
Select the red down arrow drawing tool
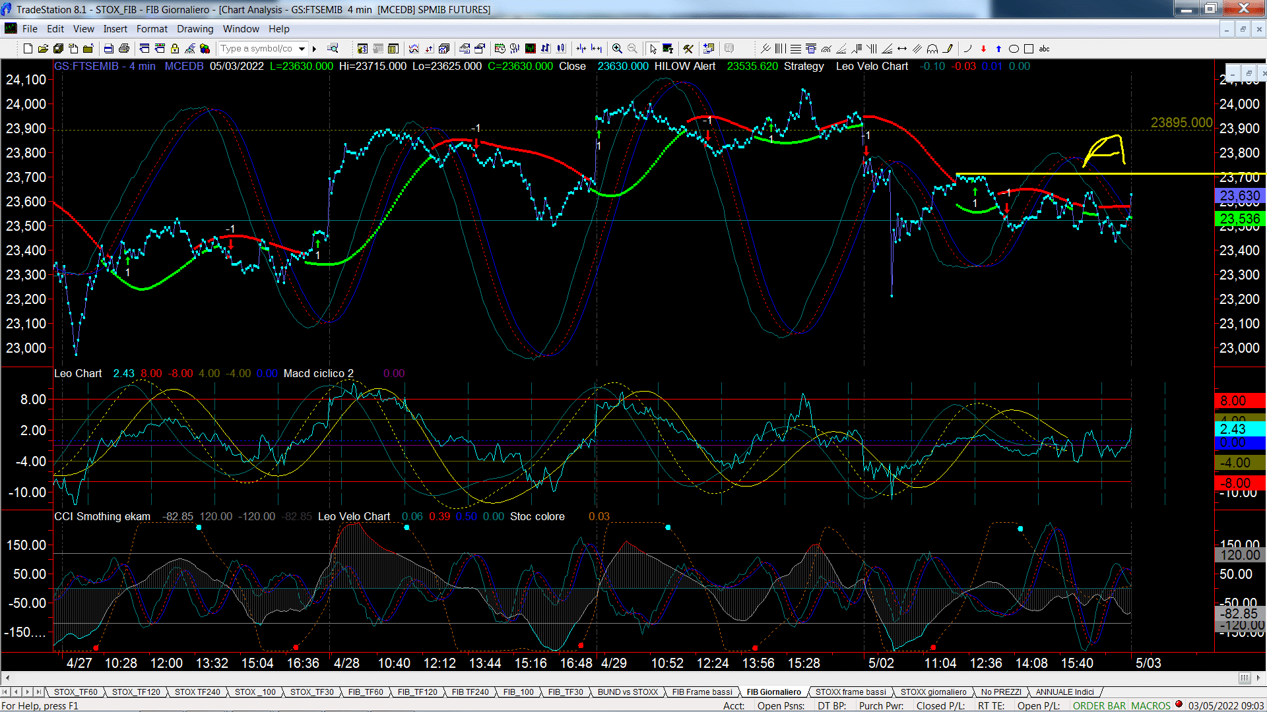[983, 49]
